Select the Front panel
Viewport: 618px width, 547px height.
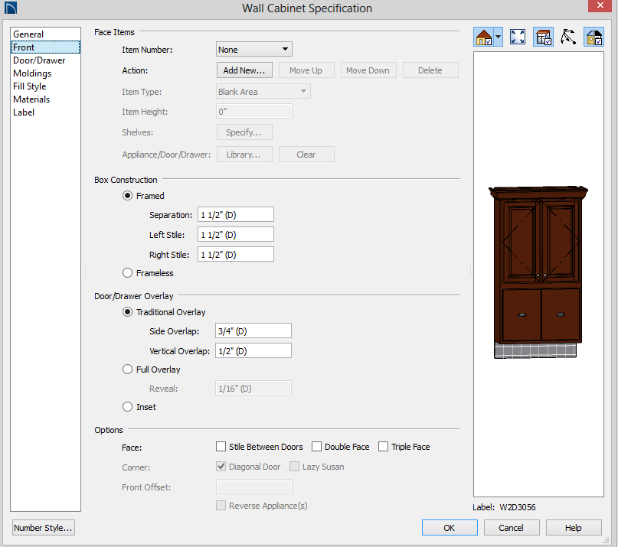pyautogui.click(x=45, y=47)
